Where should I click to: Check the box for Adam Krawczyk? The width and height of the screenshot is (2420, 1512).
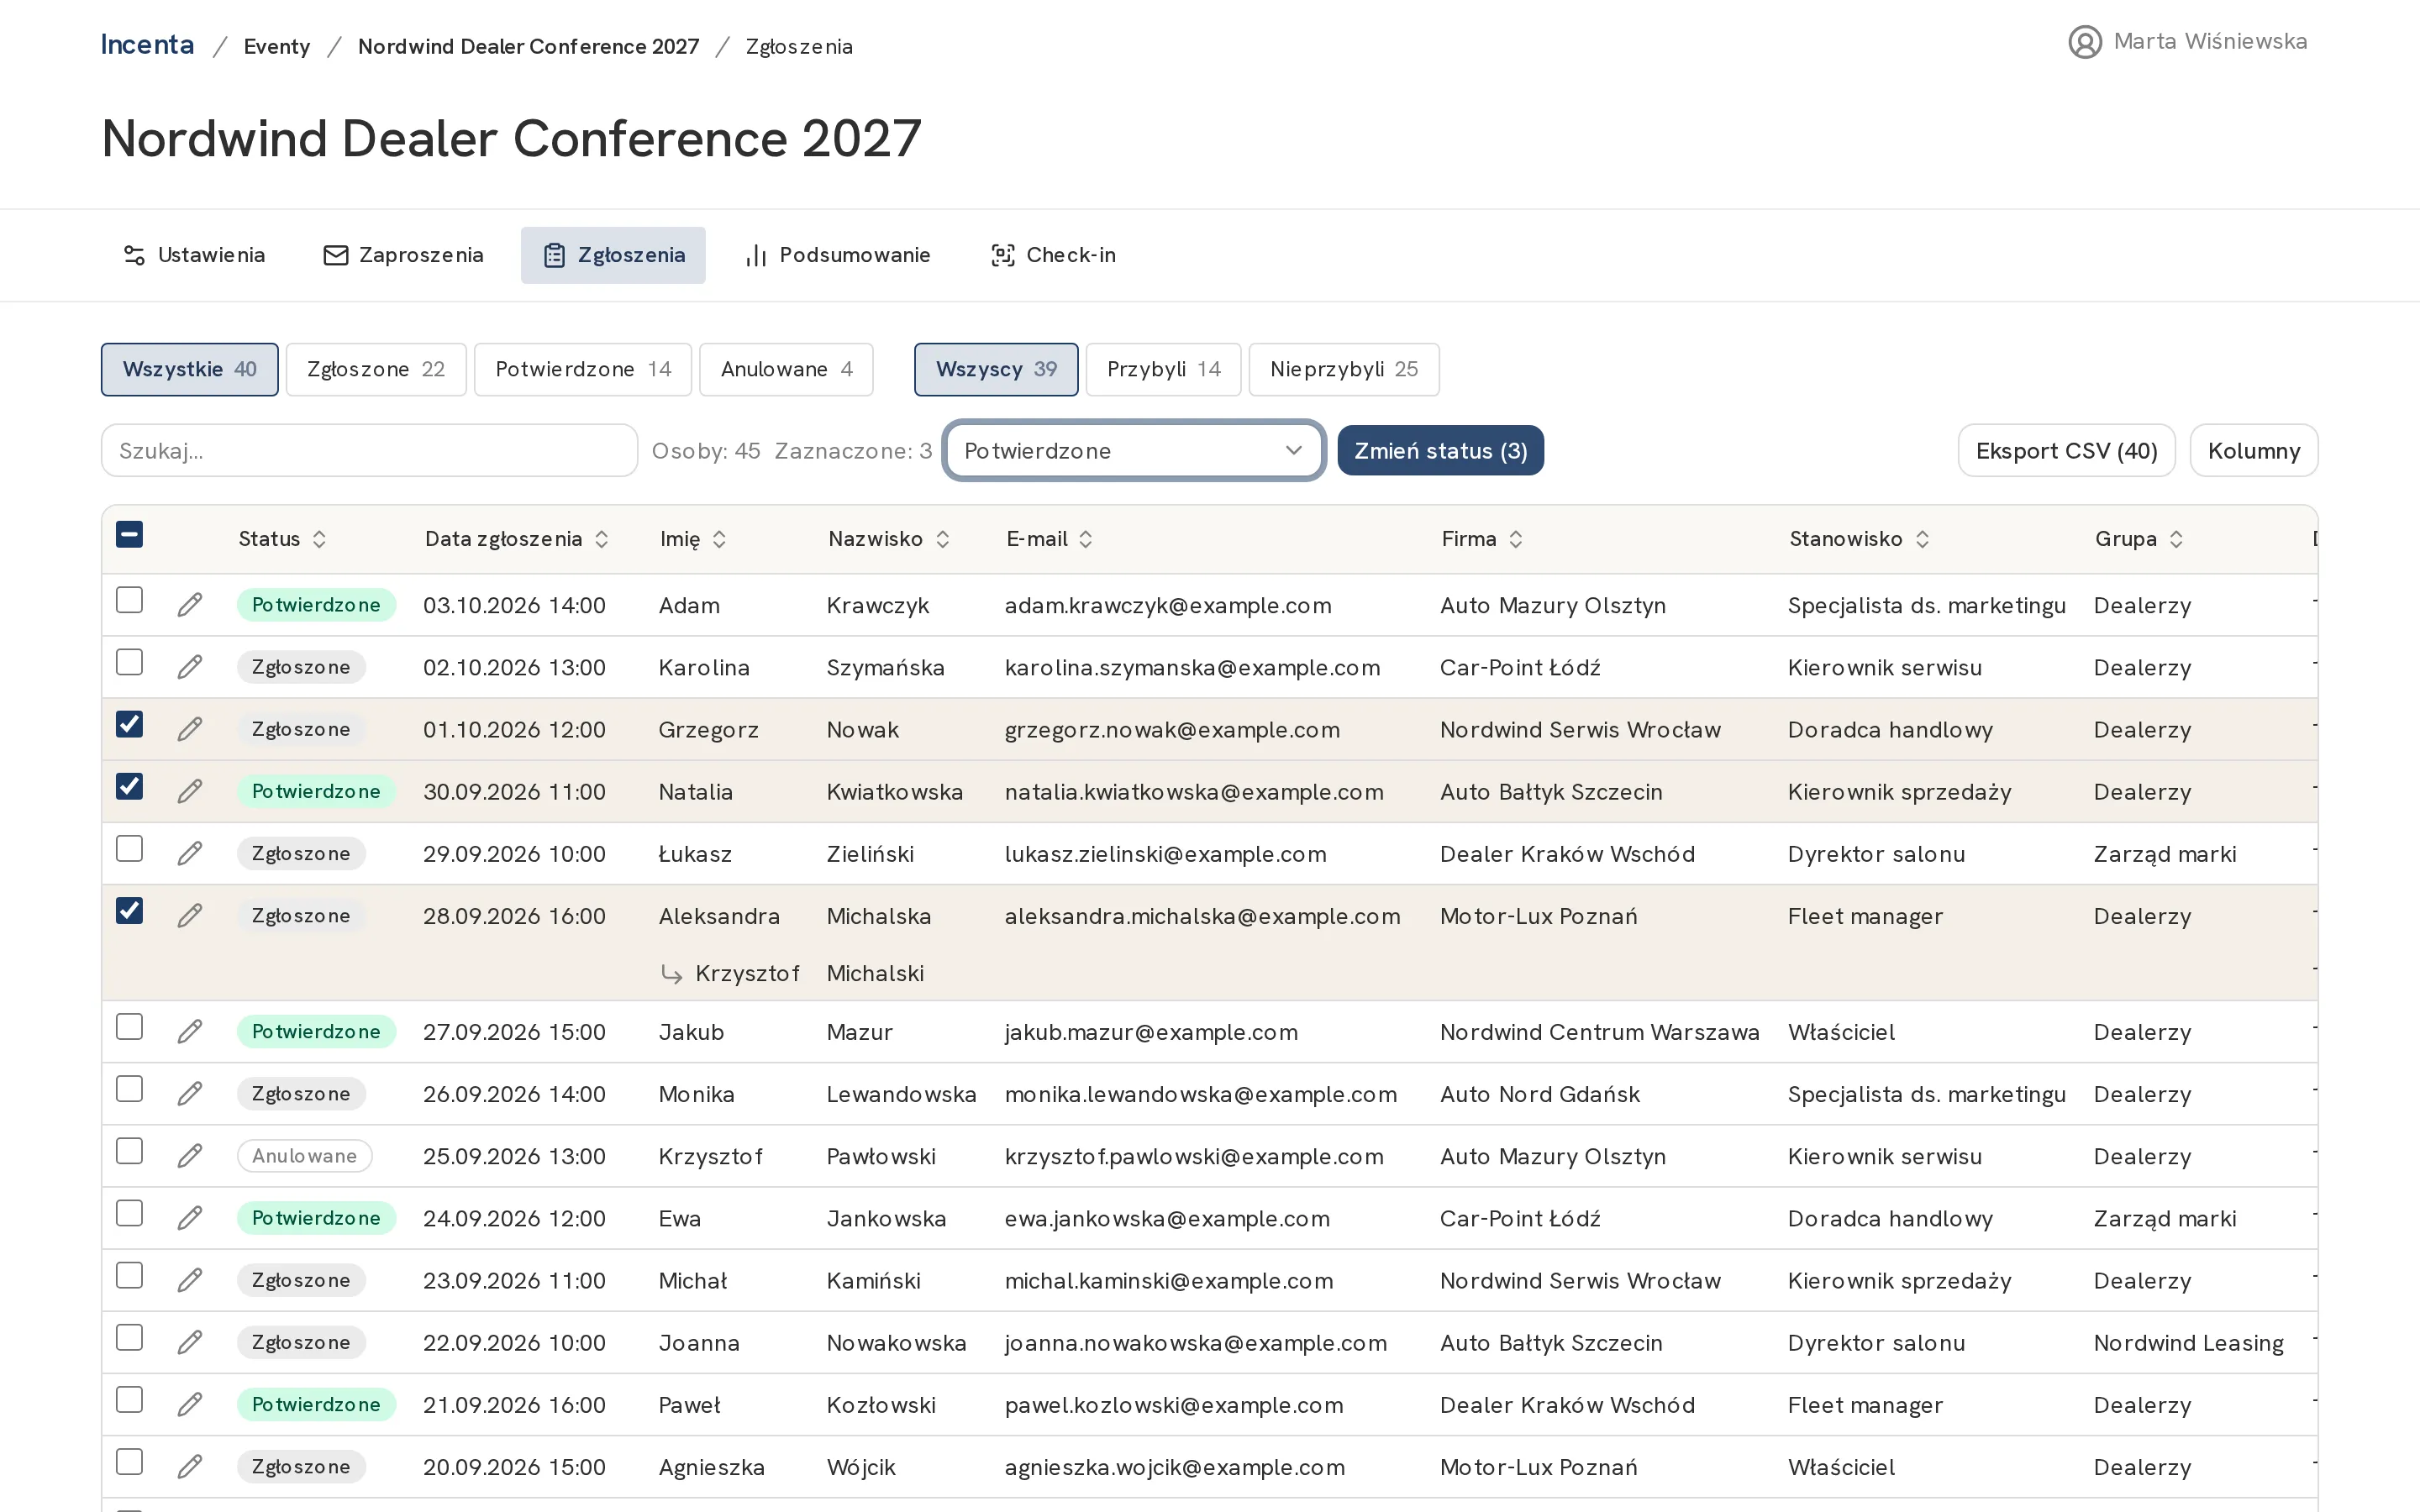[129, 600]
